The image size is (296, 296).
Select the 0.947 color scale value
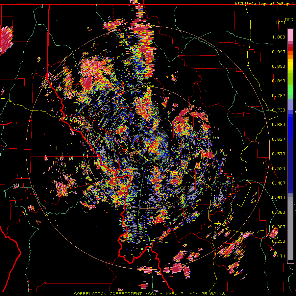coord(279,52)
